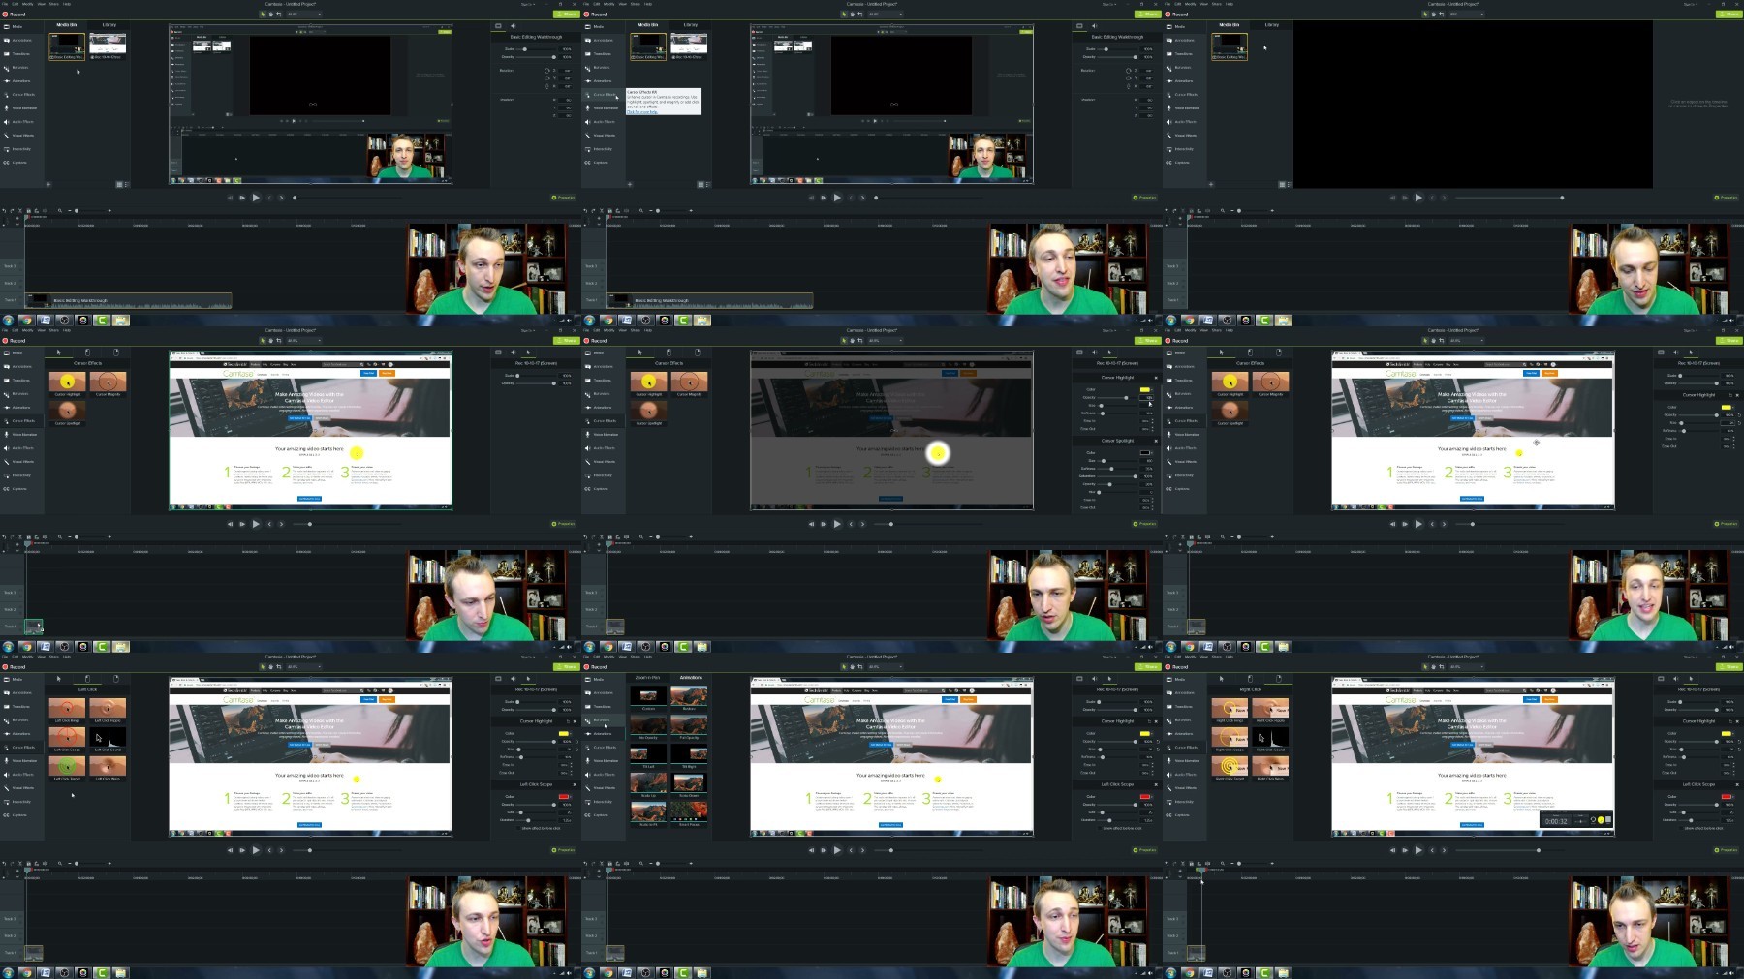This screenshot has width=1744, height=979.
Task: Remove the Cursor Spotlight effect with its X
Action: (x=1156, y=441)
